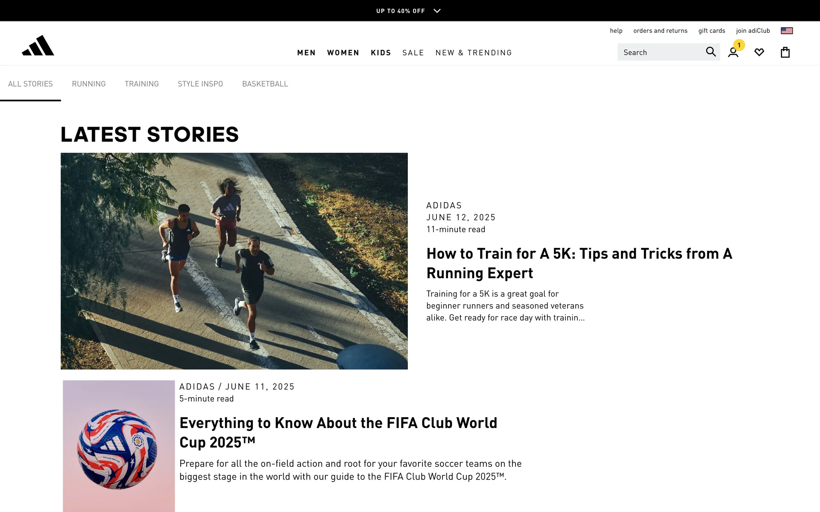Switch to the Running stories tab
Image resolution: width=820 pixels, height=512 pixels.
(x=89, y=84)
